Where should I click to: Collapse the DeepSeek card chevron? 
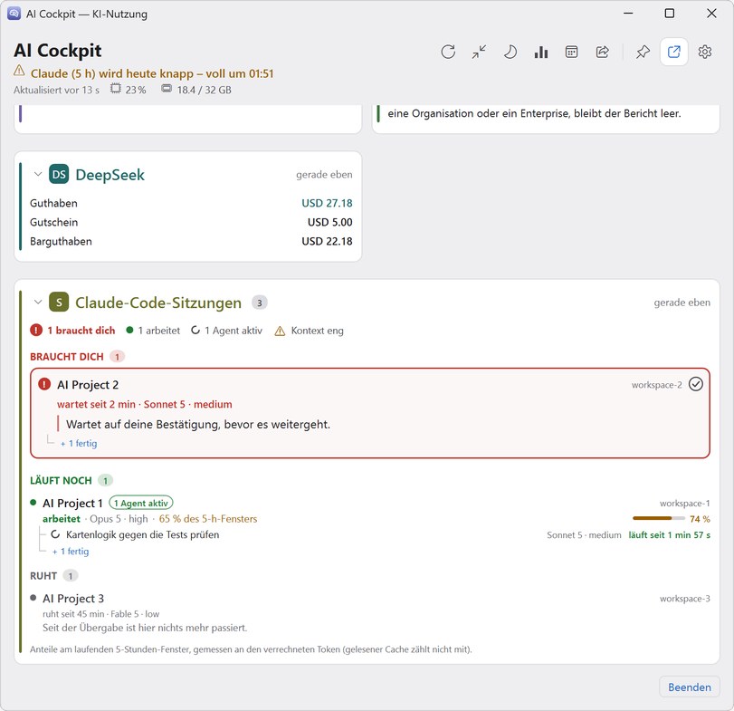[38, 174]
